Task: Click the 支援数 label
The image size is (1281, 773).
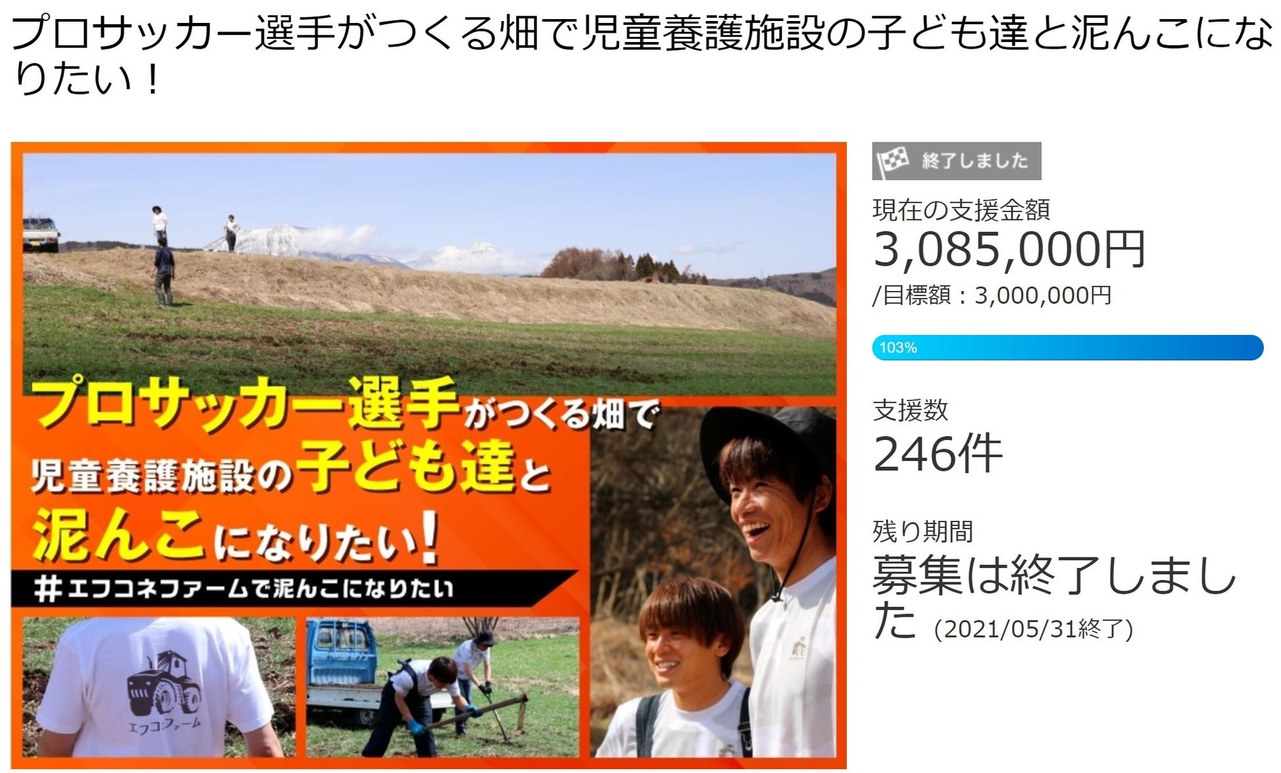Action: (910, 410)
